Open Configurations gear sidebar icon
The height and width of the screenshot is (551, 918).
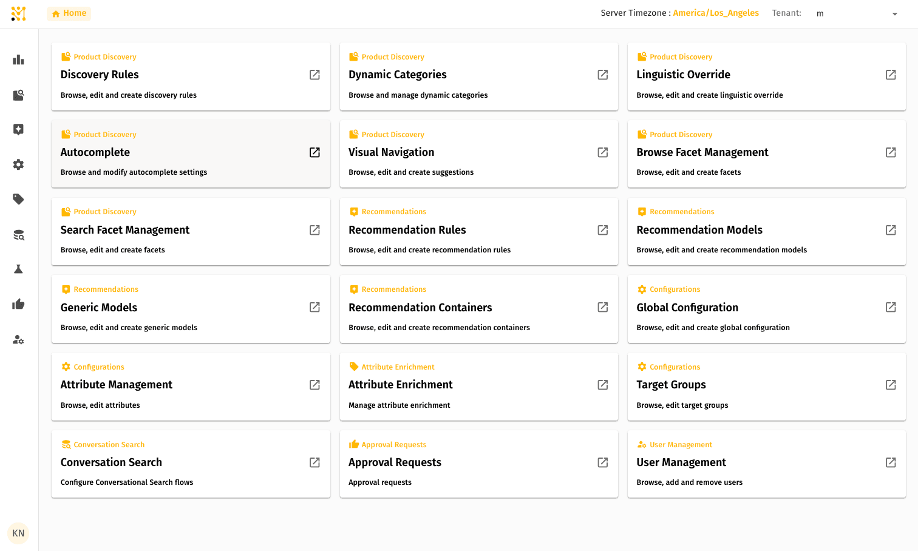click(x=18, y=164)
